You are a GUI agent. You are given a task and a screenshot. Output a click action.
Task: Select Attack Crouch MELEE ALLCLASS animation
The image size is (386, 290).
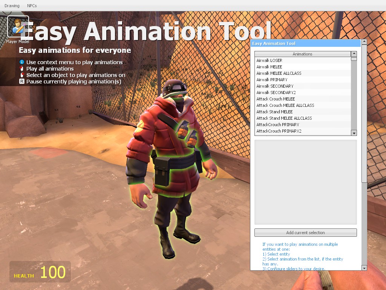pos(303,105)
